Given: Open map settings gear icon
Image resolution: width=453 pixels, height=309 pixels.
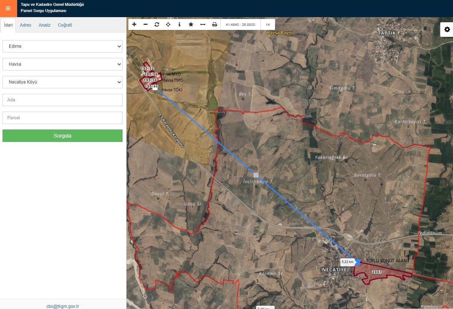Looking at the screenshot, I should pos(447,30).
